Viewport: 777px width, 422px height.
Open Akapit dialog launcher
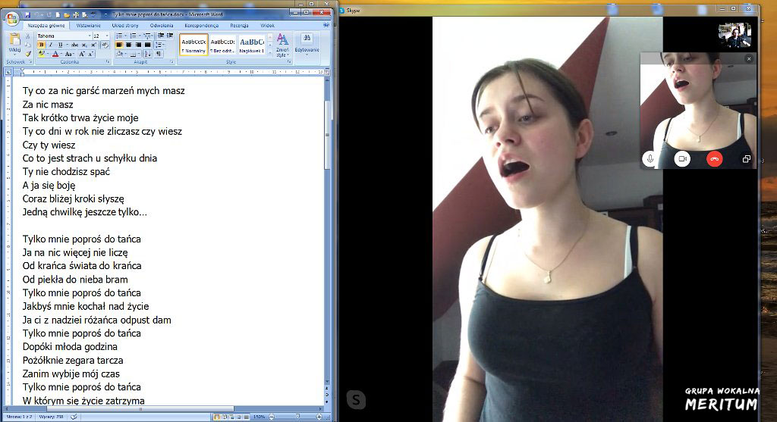[171, 62]
